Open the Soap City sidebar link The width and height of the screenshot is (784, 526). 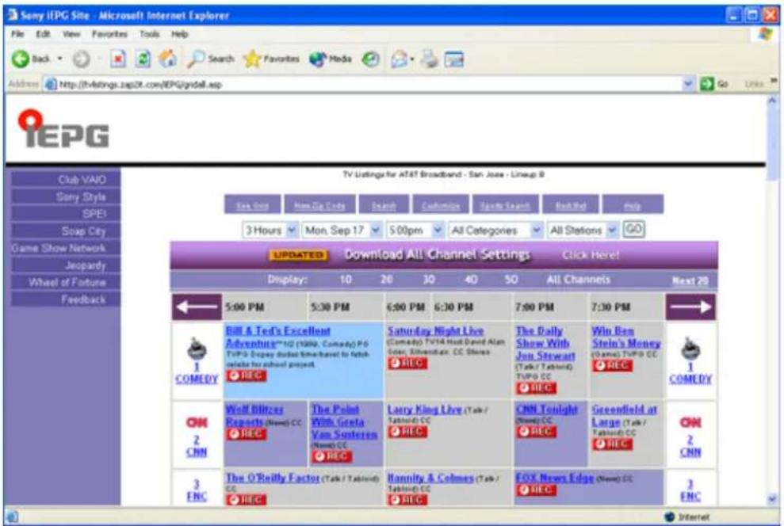(66, 231)
